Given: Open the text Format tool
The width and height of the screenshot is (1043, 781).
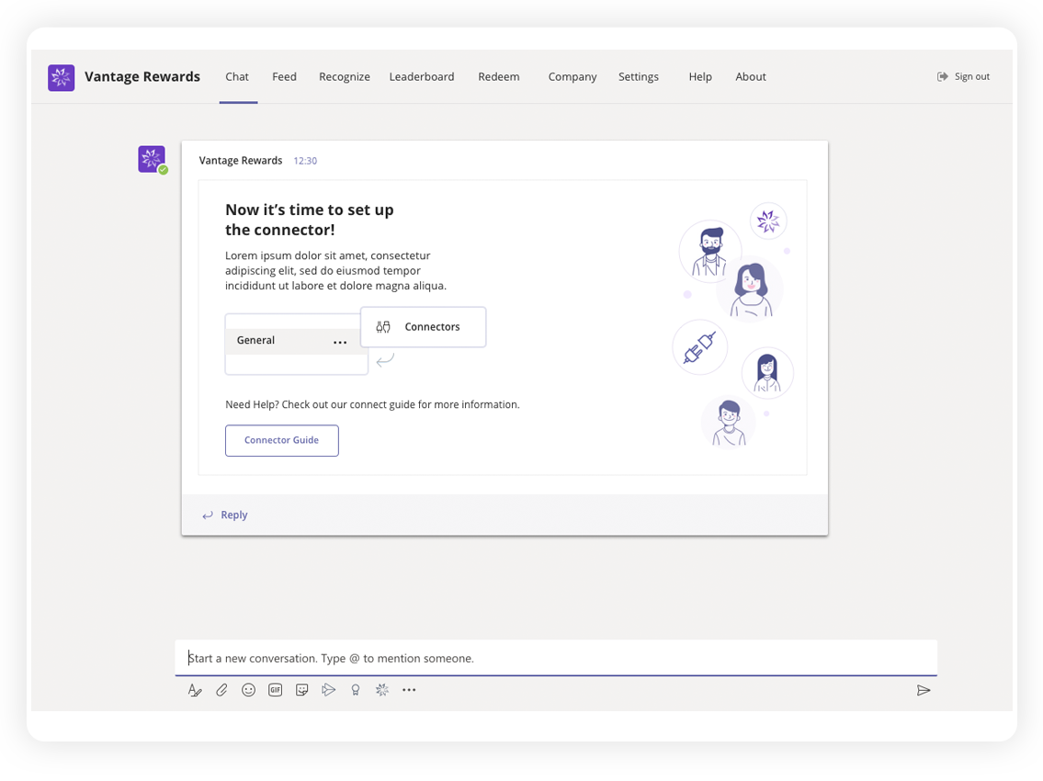Looking at the screenshot, I should 194,690.
